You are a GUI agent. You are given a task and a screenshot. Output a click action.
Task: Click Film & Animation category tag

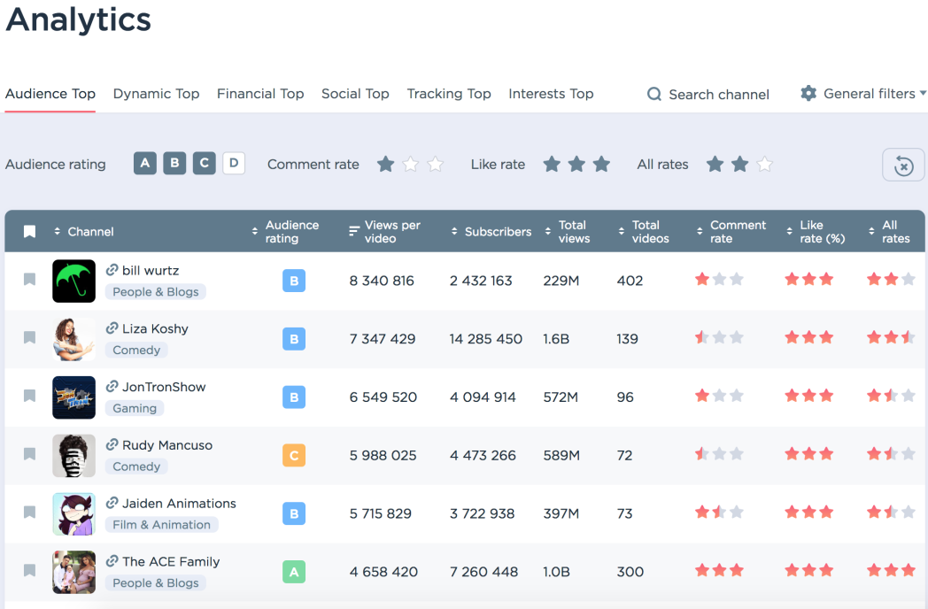tap(161, 525)
